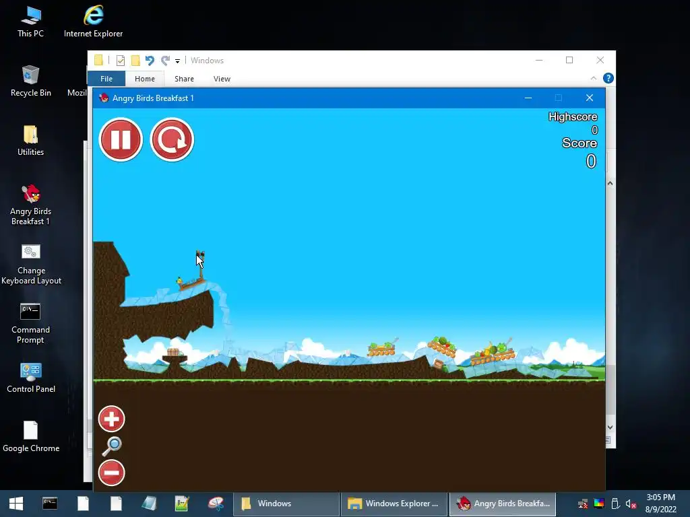The height and width of the screenshot is (517, 690).
Task: Launch Angry Birds Breakfast 1 desktop shortcut
Action: pos(31,205)
